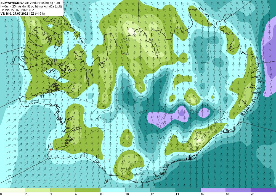
Task: Click the '0' label on the legend scale
Action: coord(1,194)
